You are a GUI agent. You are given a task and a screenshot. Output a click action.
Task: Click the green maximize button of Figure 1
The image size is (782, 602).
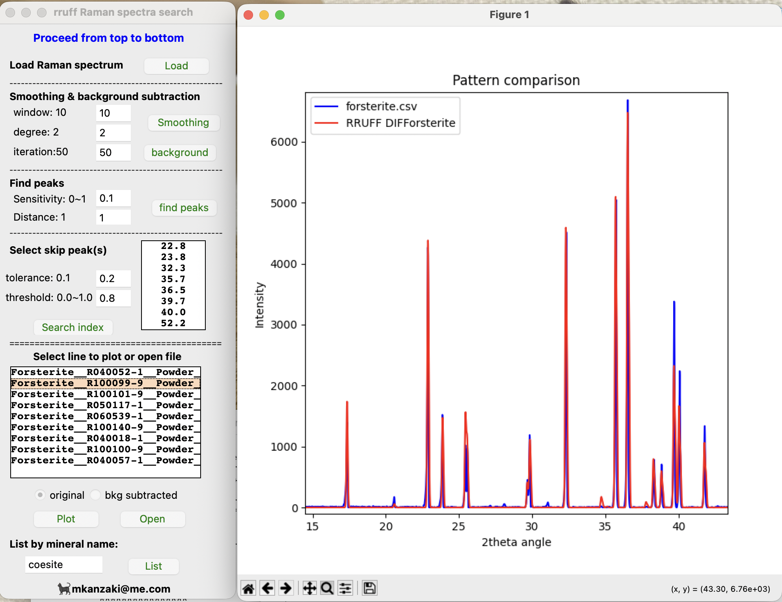280,15
